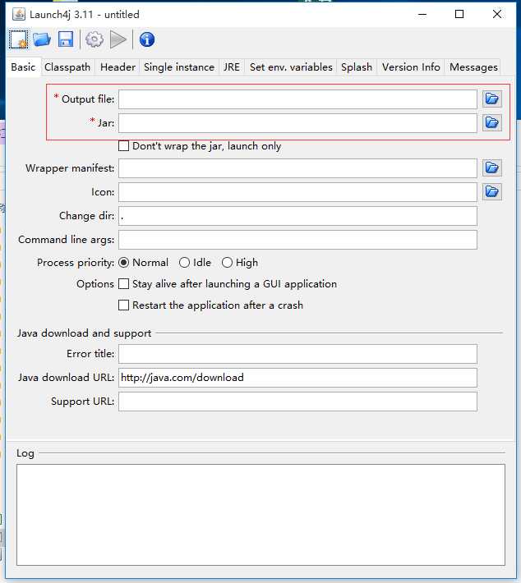The width and height of the screenshot is (521, 583).
Task: Test the wrapper using the play arrow icon
Action: coord(118,39)
